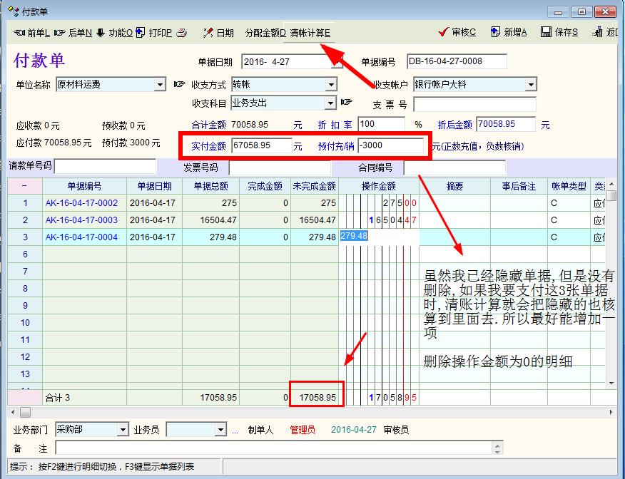Expand the 收支帐户 bank account dropdown
Screen dimensions: 625x479
[x=531, y=85]
